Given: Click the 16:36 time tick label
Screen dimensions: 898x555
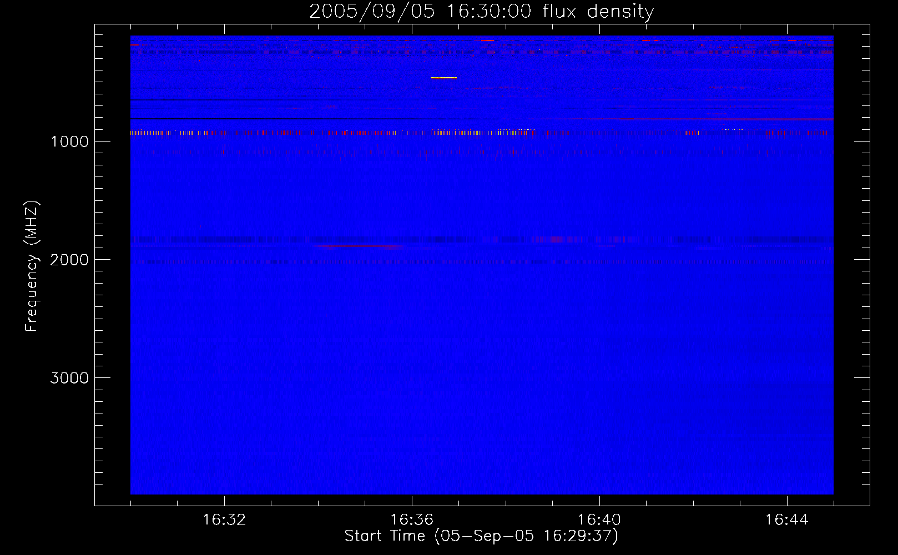Looking at the screenshot, I should [x=412, y=519].
